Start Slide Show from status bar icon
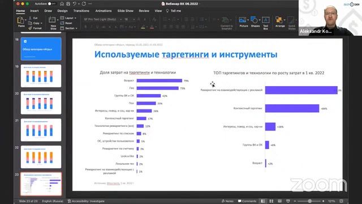The height and width of the screenshot is (204, 362). click(288, 201)
